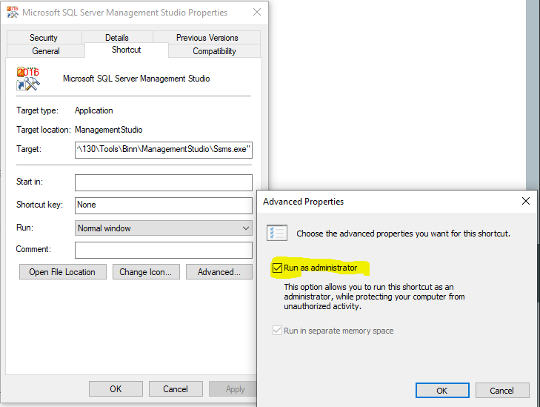
Task: Click Cancel in the Properties window
Action: tap(176, 389)
